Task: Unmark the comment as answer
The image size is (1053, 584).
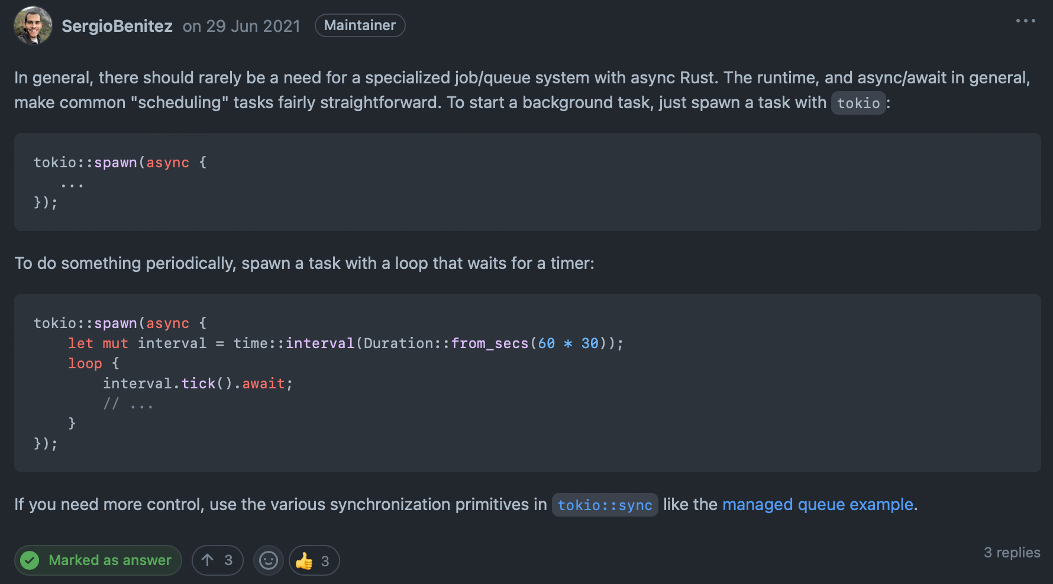Action: pyautogui.click(x=98, y=560)
